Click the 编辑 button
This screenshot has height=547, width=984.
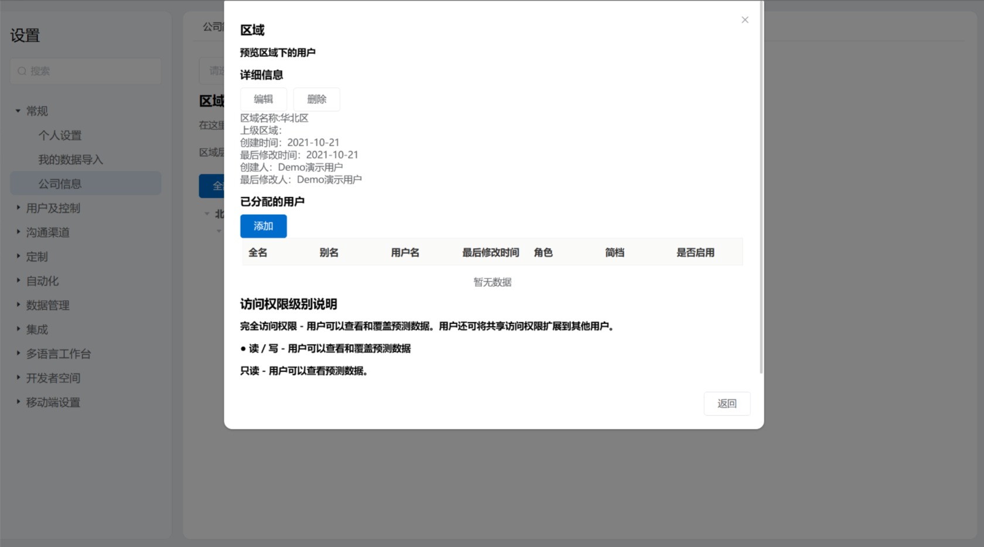pos(263,99)
